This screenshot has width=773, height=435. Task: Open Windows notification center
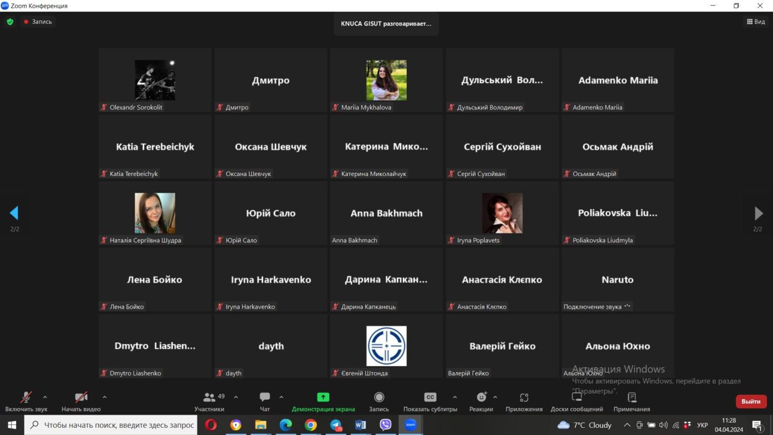coord(757,425)
